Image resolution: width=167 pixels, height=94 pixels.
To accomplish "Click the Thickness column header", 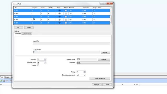I will [x=86, y=8].
